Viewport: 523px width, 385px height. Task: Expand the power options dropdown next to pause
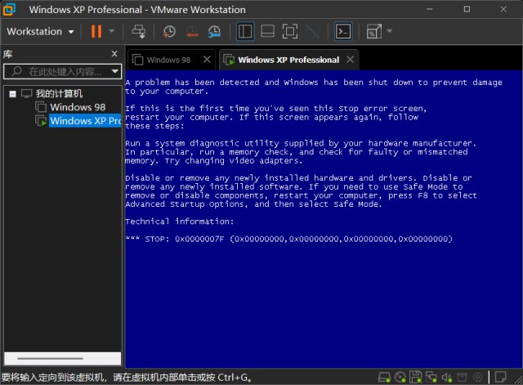(111, 31)
